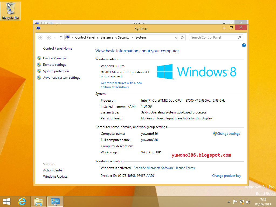
Task: Open Device Manager
Action: tap(54, 58)
